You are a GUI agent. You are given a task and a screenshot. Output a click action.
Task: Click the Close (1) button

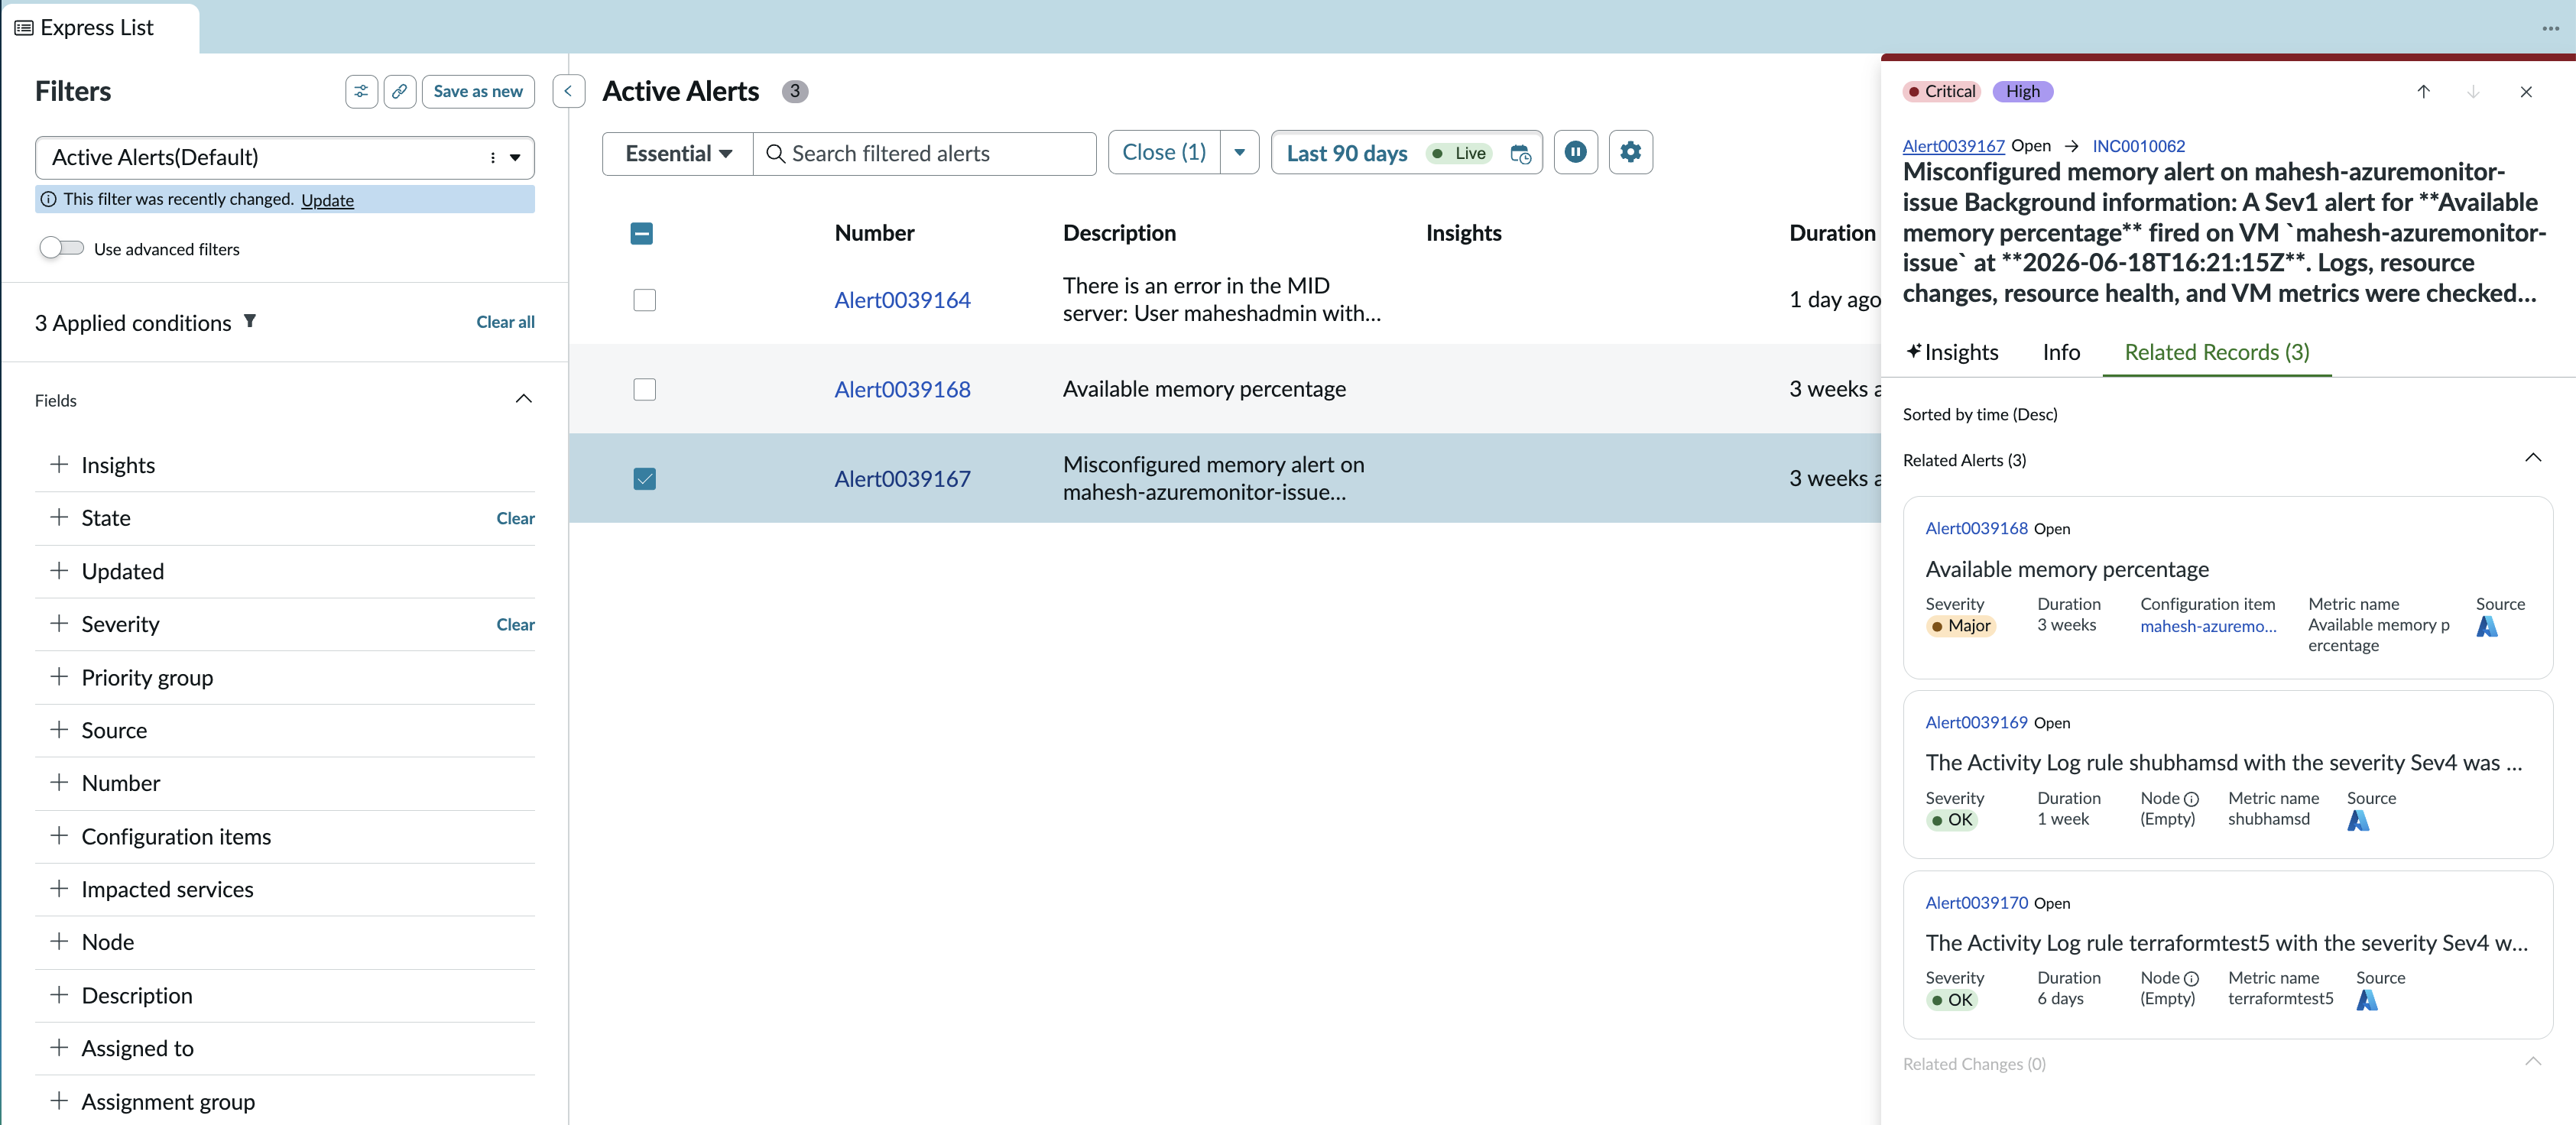[x=1164, y=152]
